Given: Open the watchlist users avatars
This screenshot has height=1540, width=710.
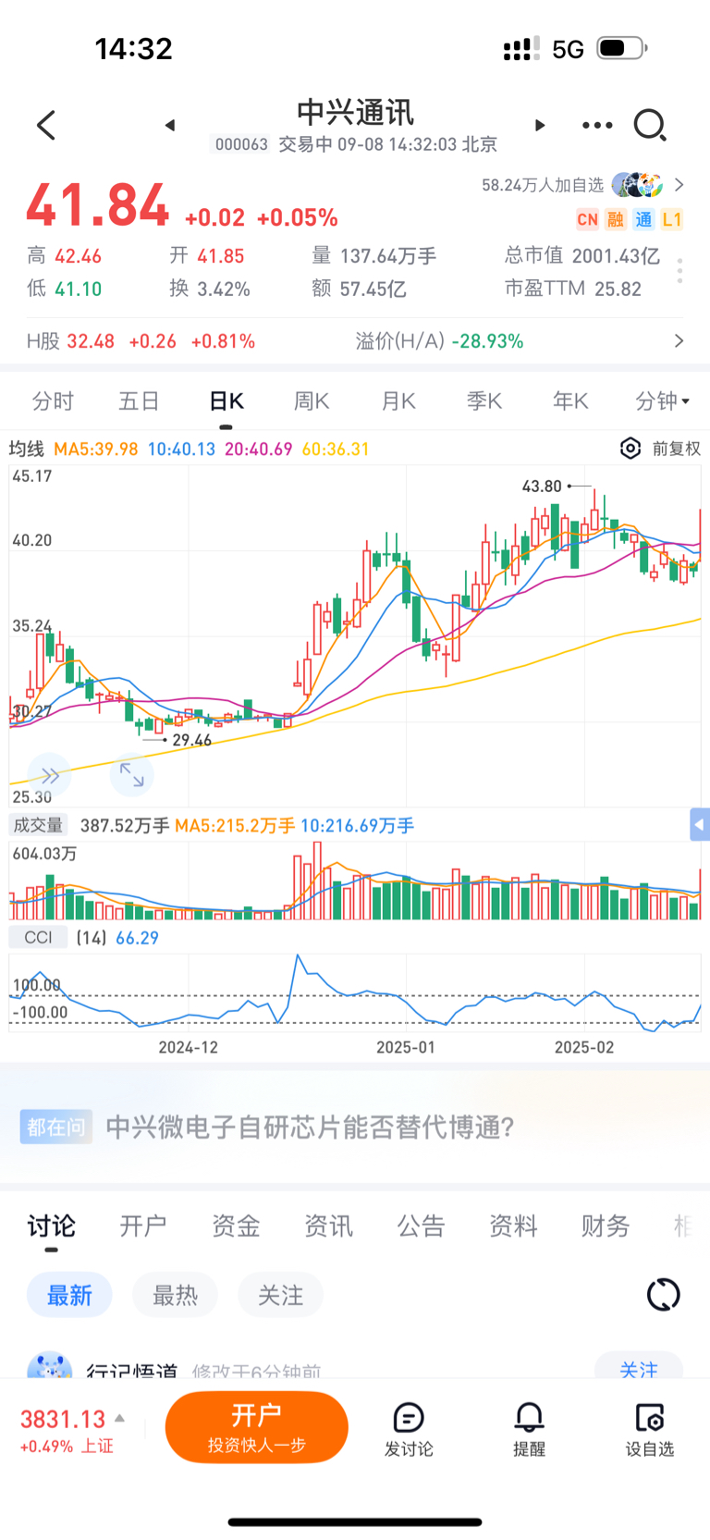Looking at the screenshot, I should point(638,185).
